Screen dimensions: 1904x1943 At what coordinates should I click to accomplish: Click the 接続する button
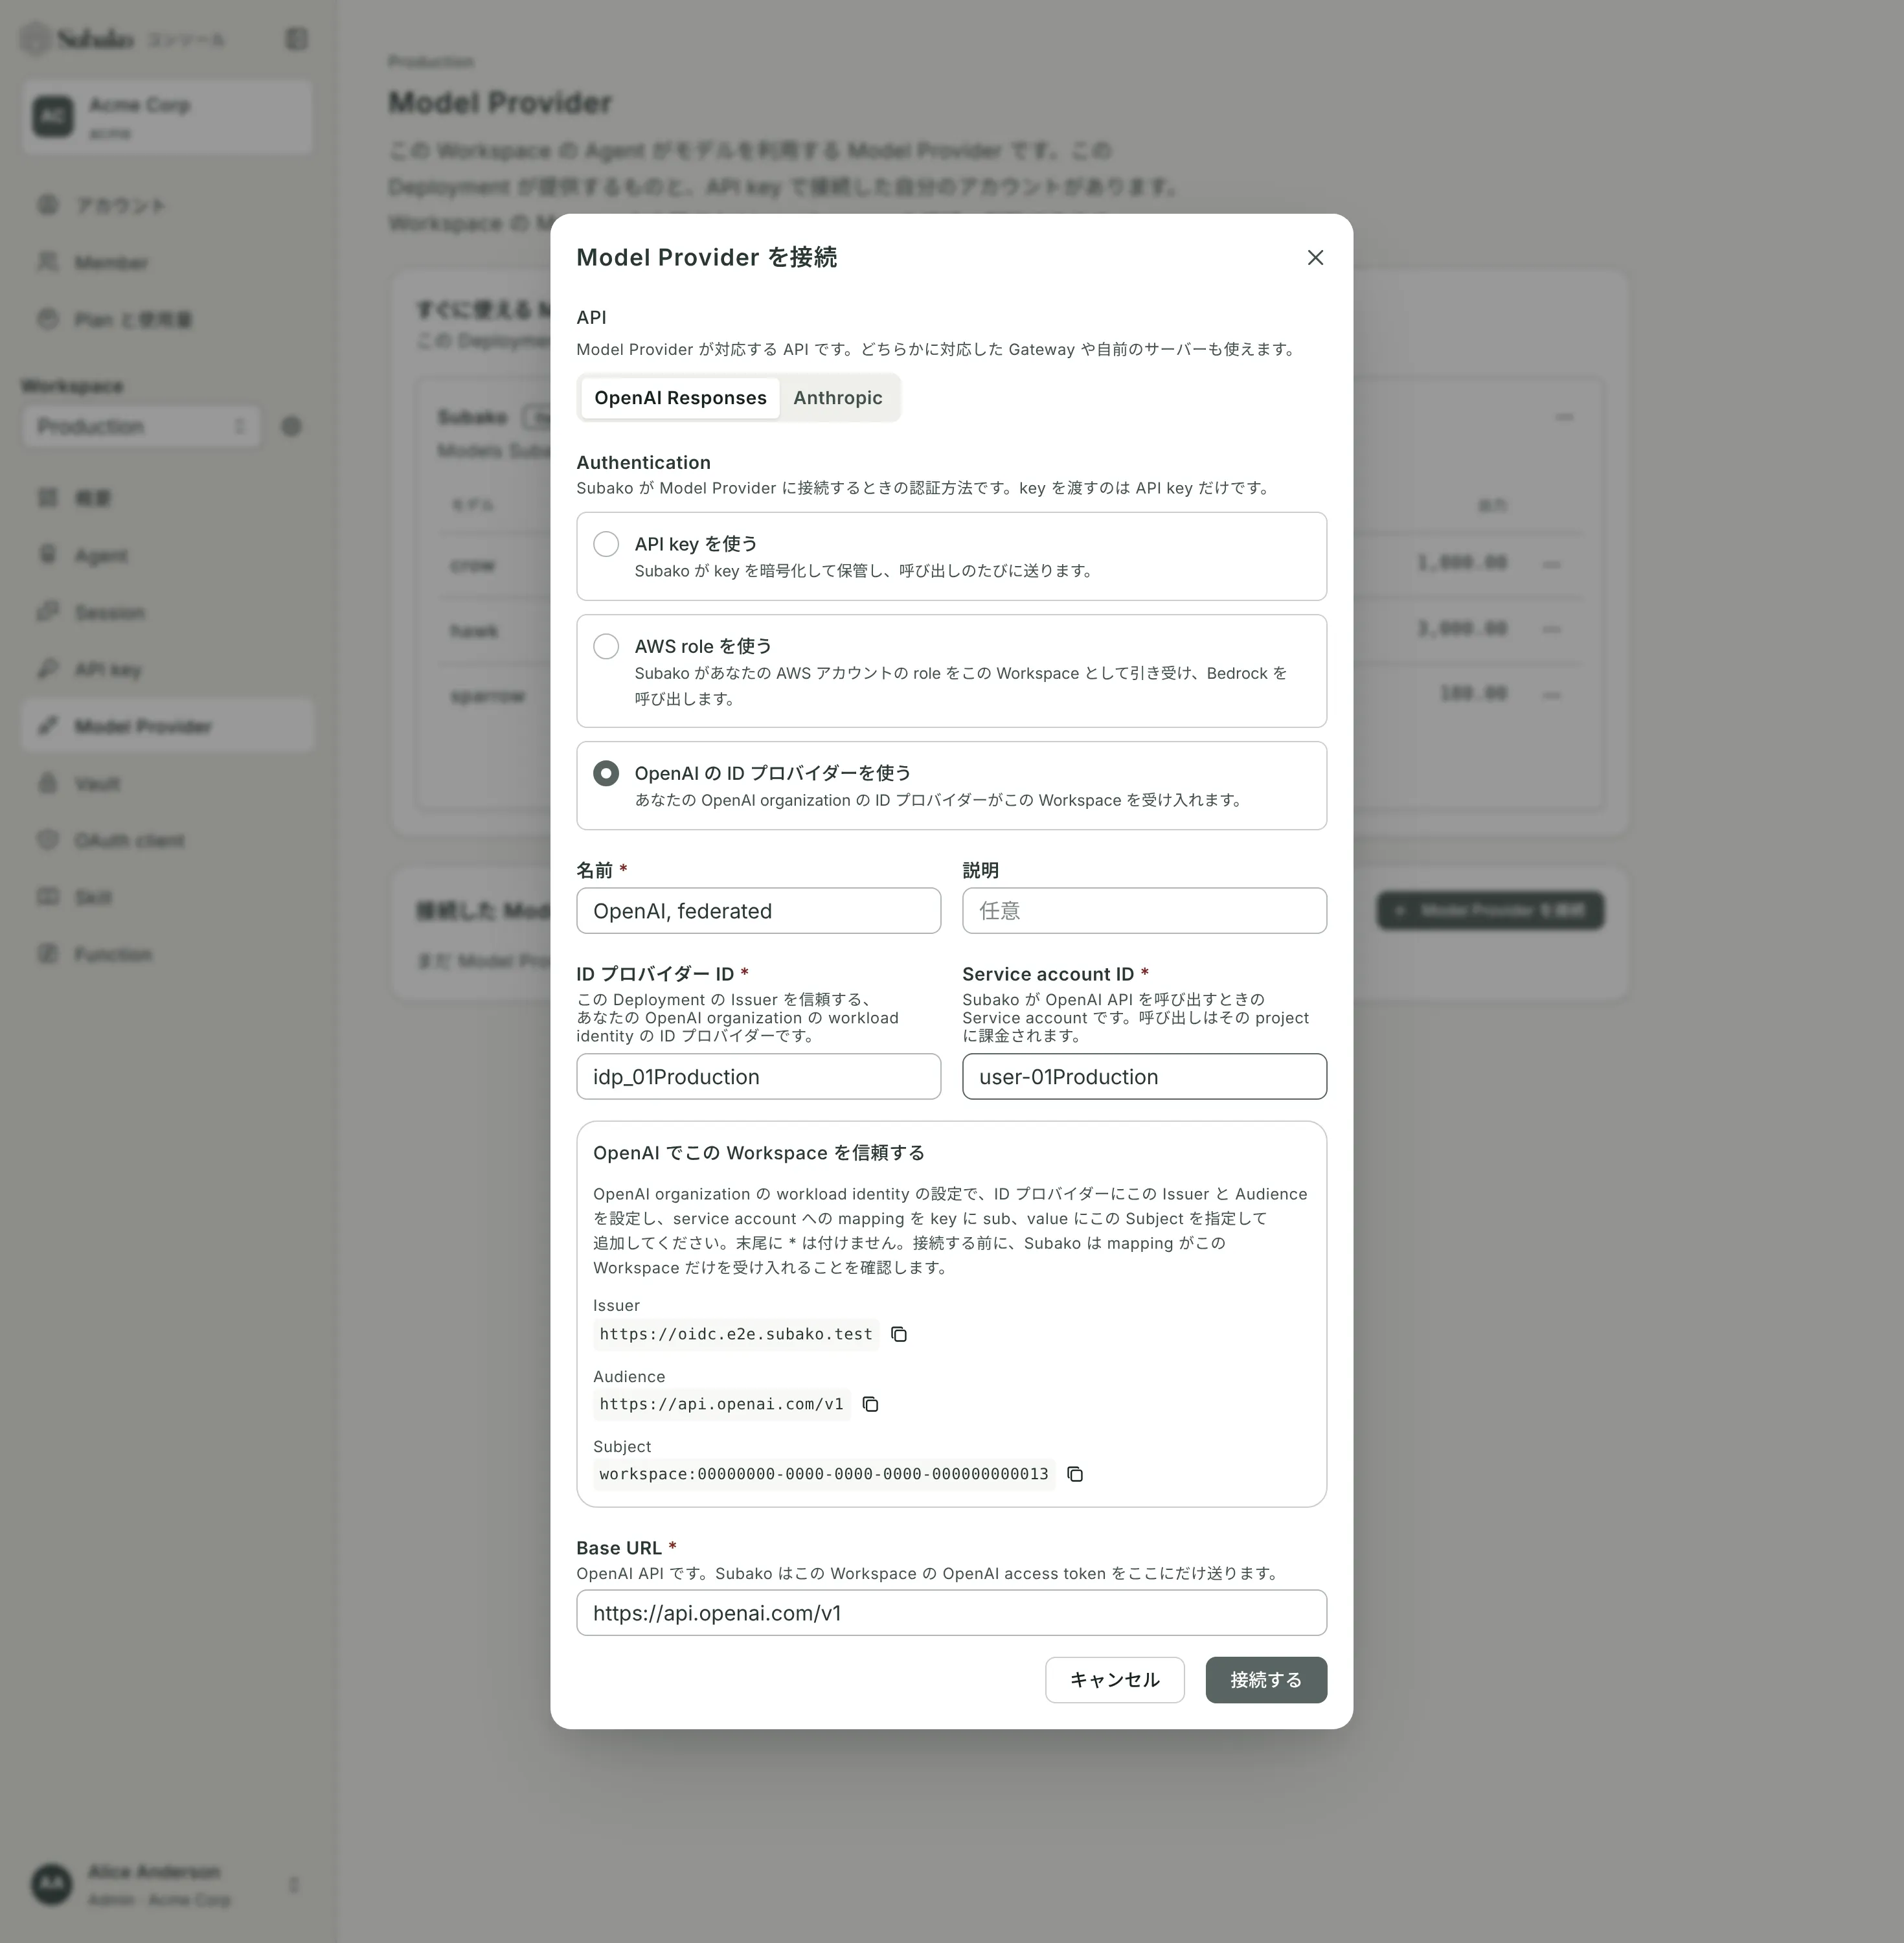pos(1266,1680)
